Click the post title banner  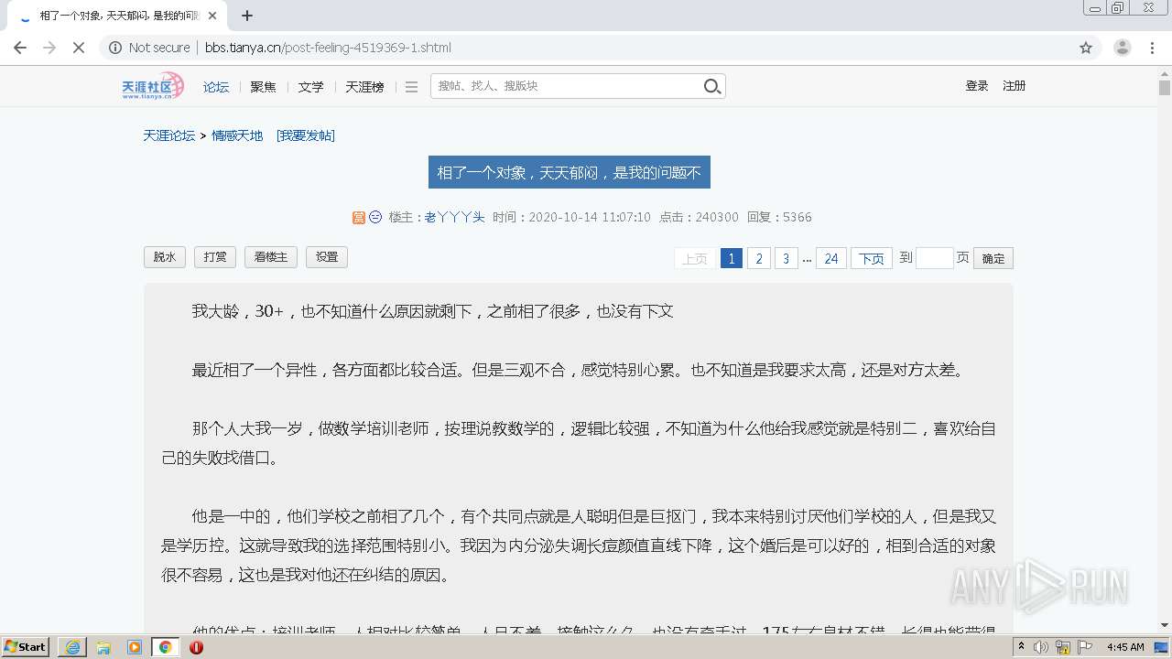[569, 172]
